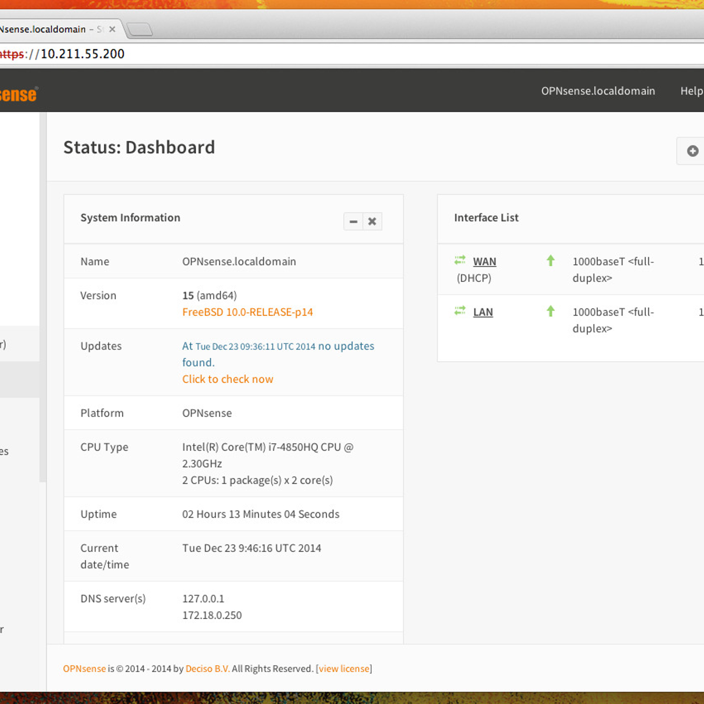Viewport: 704px width, 704px height.
Task: Click the WAN green up arrow status
Action: 550,260
